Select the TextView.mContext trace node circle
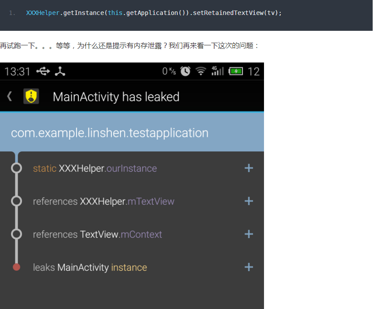This screenshot has height=309, width=374. tap(16, 234)
